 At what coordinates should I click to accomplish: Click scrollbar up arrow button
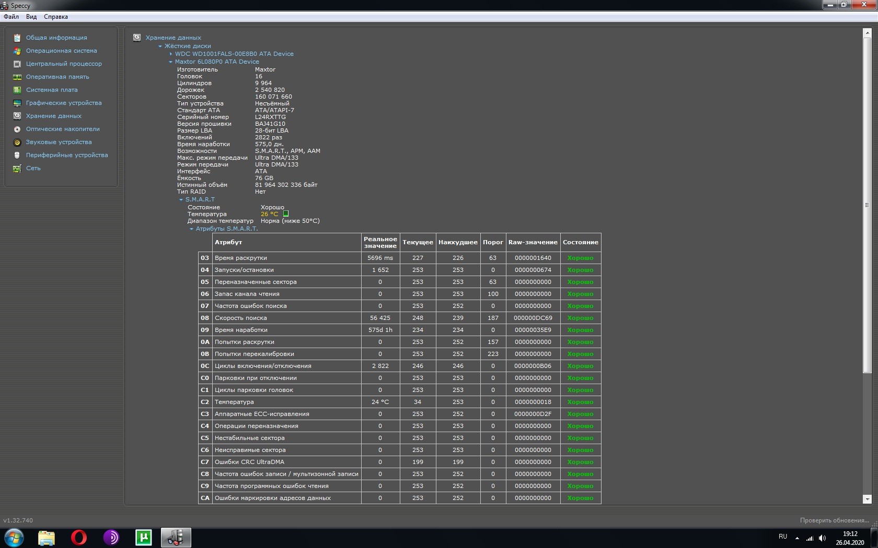pyautogui.click(x=867, y=33)
